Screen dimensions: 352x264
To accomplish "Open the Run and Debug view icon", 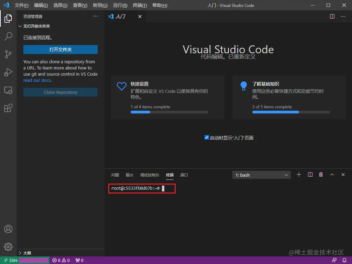I will (x=8, y=72).
